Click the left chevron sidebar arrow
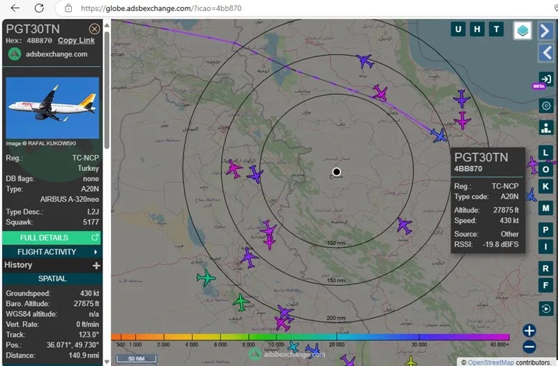 [x=546, y=53]
